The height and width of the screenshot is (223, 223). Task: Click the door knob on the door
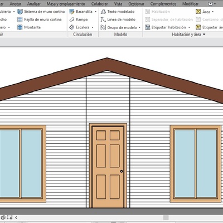[122, 171]
